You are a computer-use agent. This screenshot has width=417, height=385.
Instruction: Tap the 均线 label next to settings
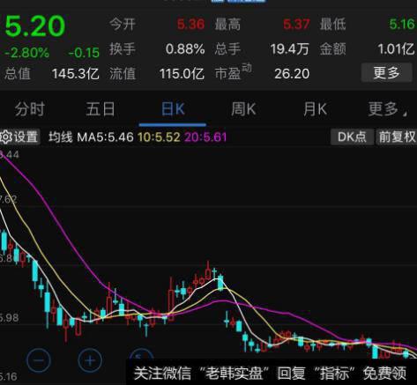tap(60, 137)
